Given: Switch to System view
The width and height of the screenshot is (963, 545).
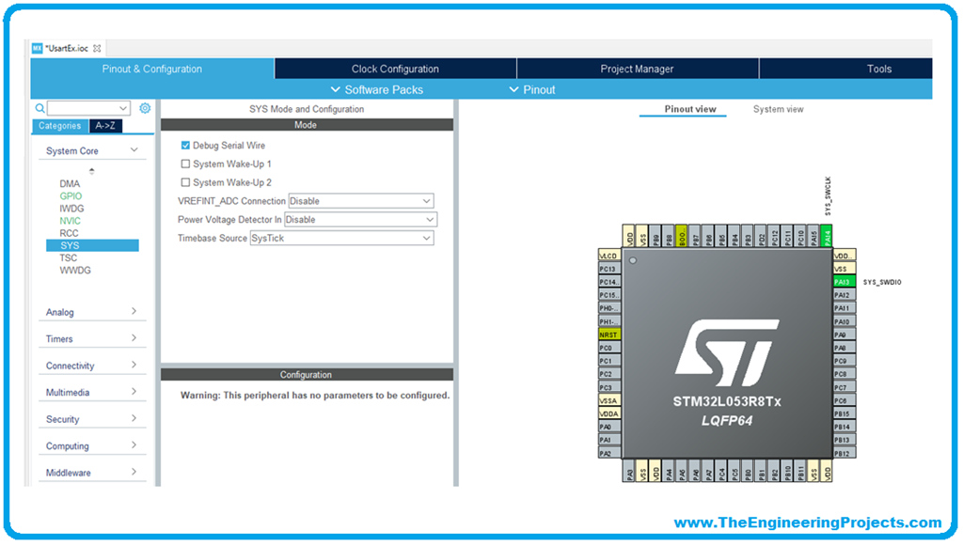Looking at the screenshot, I should pos(777,109).
